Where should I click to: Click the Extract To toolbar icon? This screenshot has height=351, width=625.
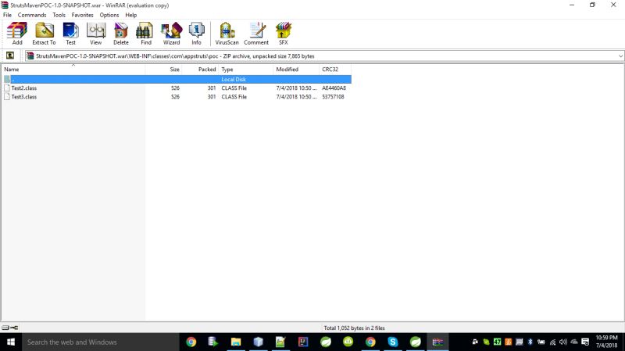click(x=44, y=34)
